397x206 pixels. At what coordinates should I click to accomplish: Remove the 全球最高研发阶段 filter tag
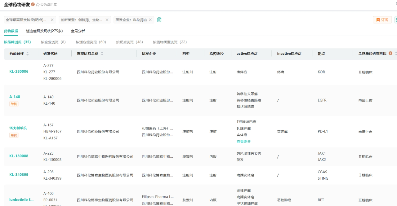point(52,20)
